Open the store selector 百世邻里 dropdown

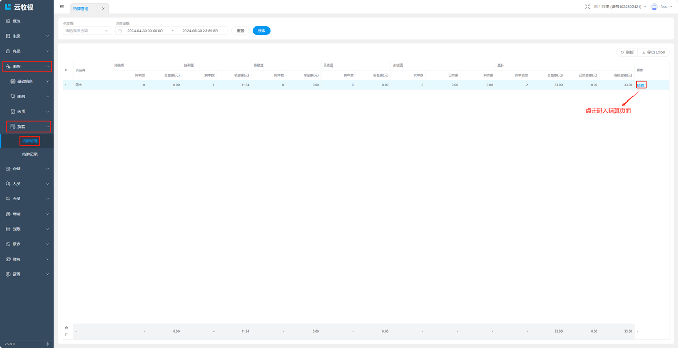pos(620,7)
